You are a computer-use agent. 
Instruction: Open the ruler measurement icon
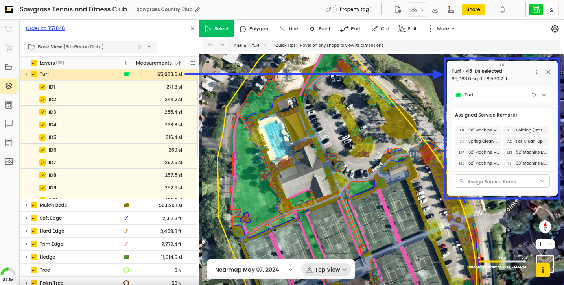pos(451,9)
